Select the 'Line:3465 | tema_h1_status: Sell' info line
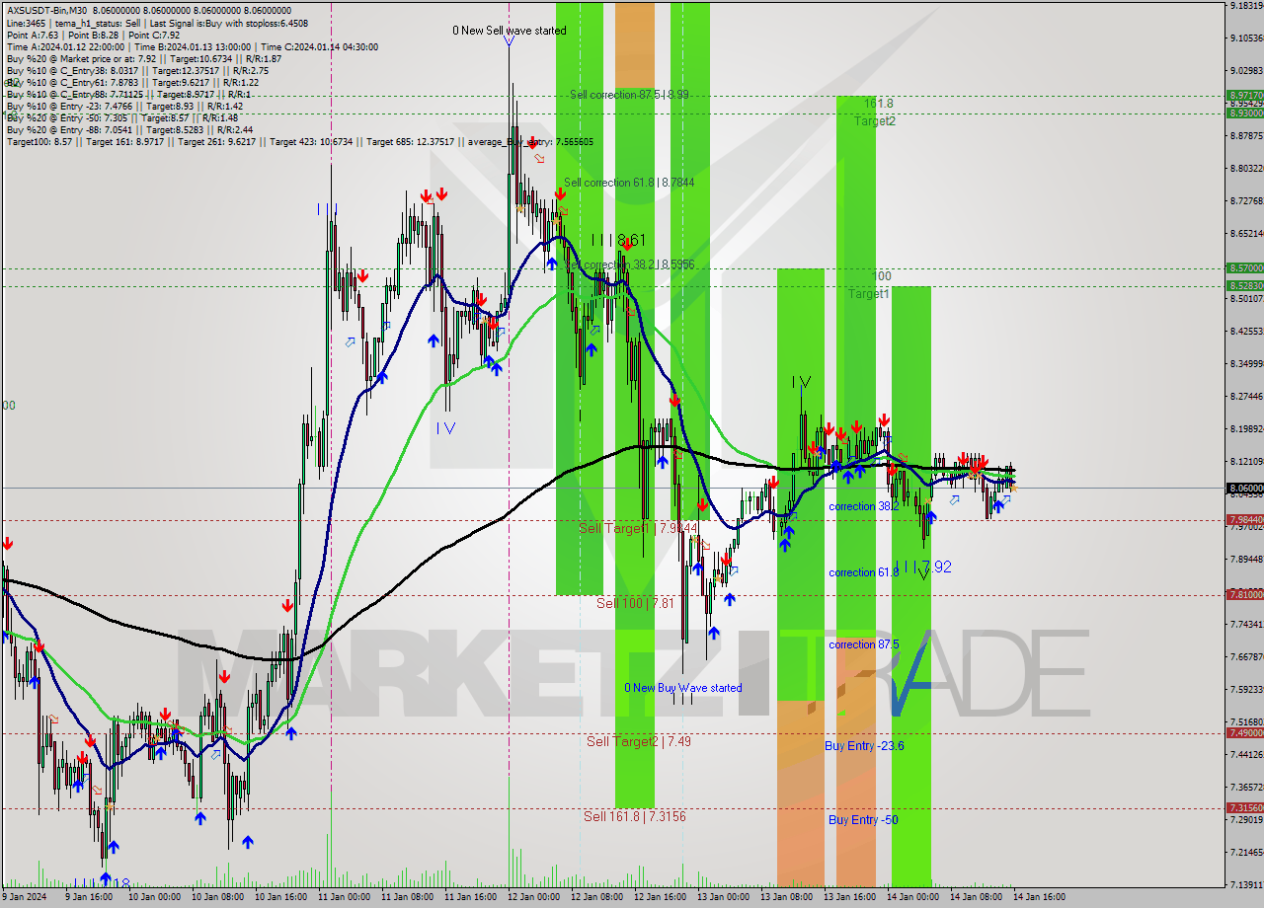 click(157, 23)
